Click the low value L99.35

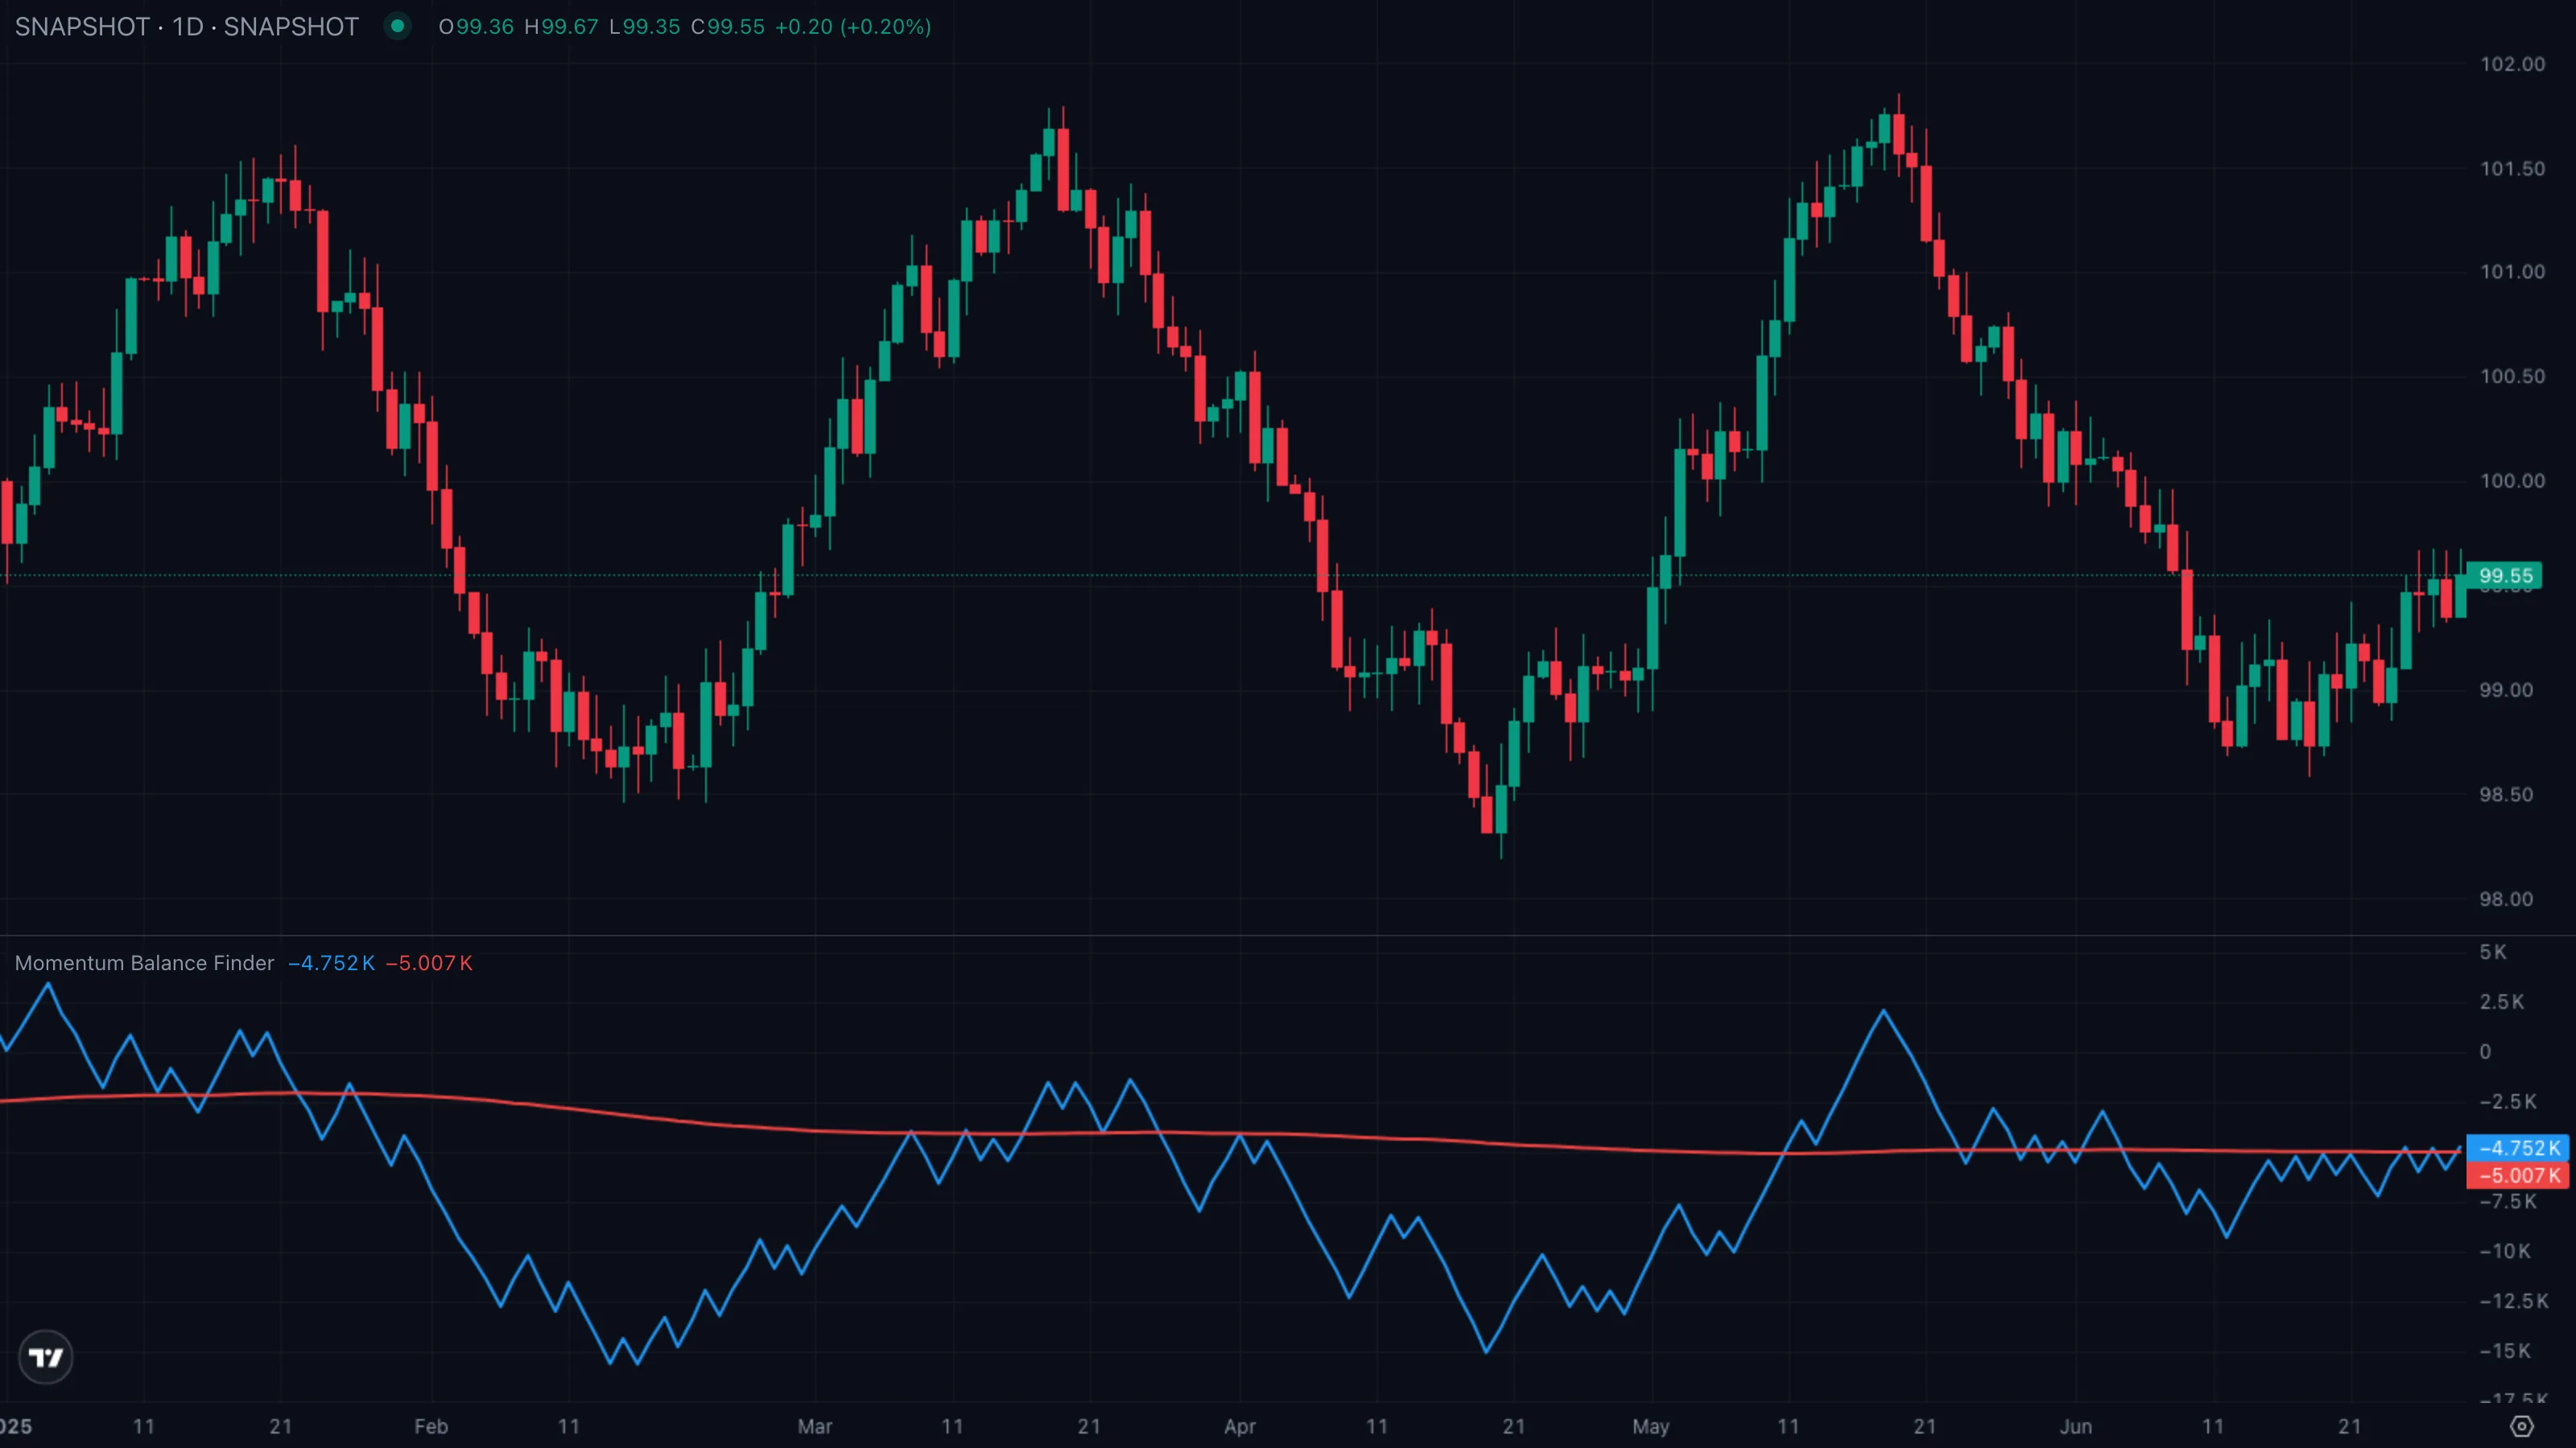[x=644, y=26]
